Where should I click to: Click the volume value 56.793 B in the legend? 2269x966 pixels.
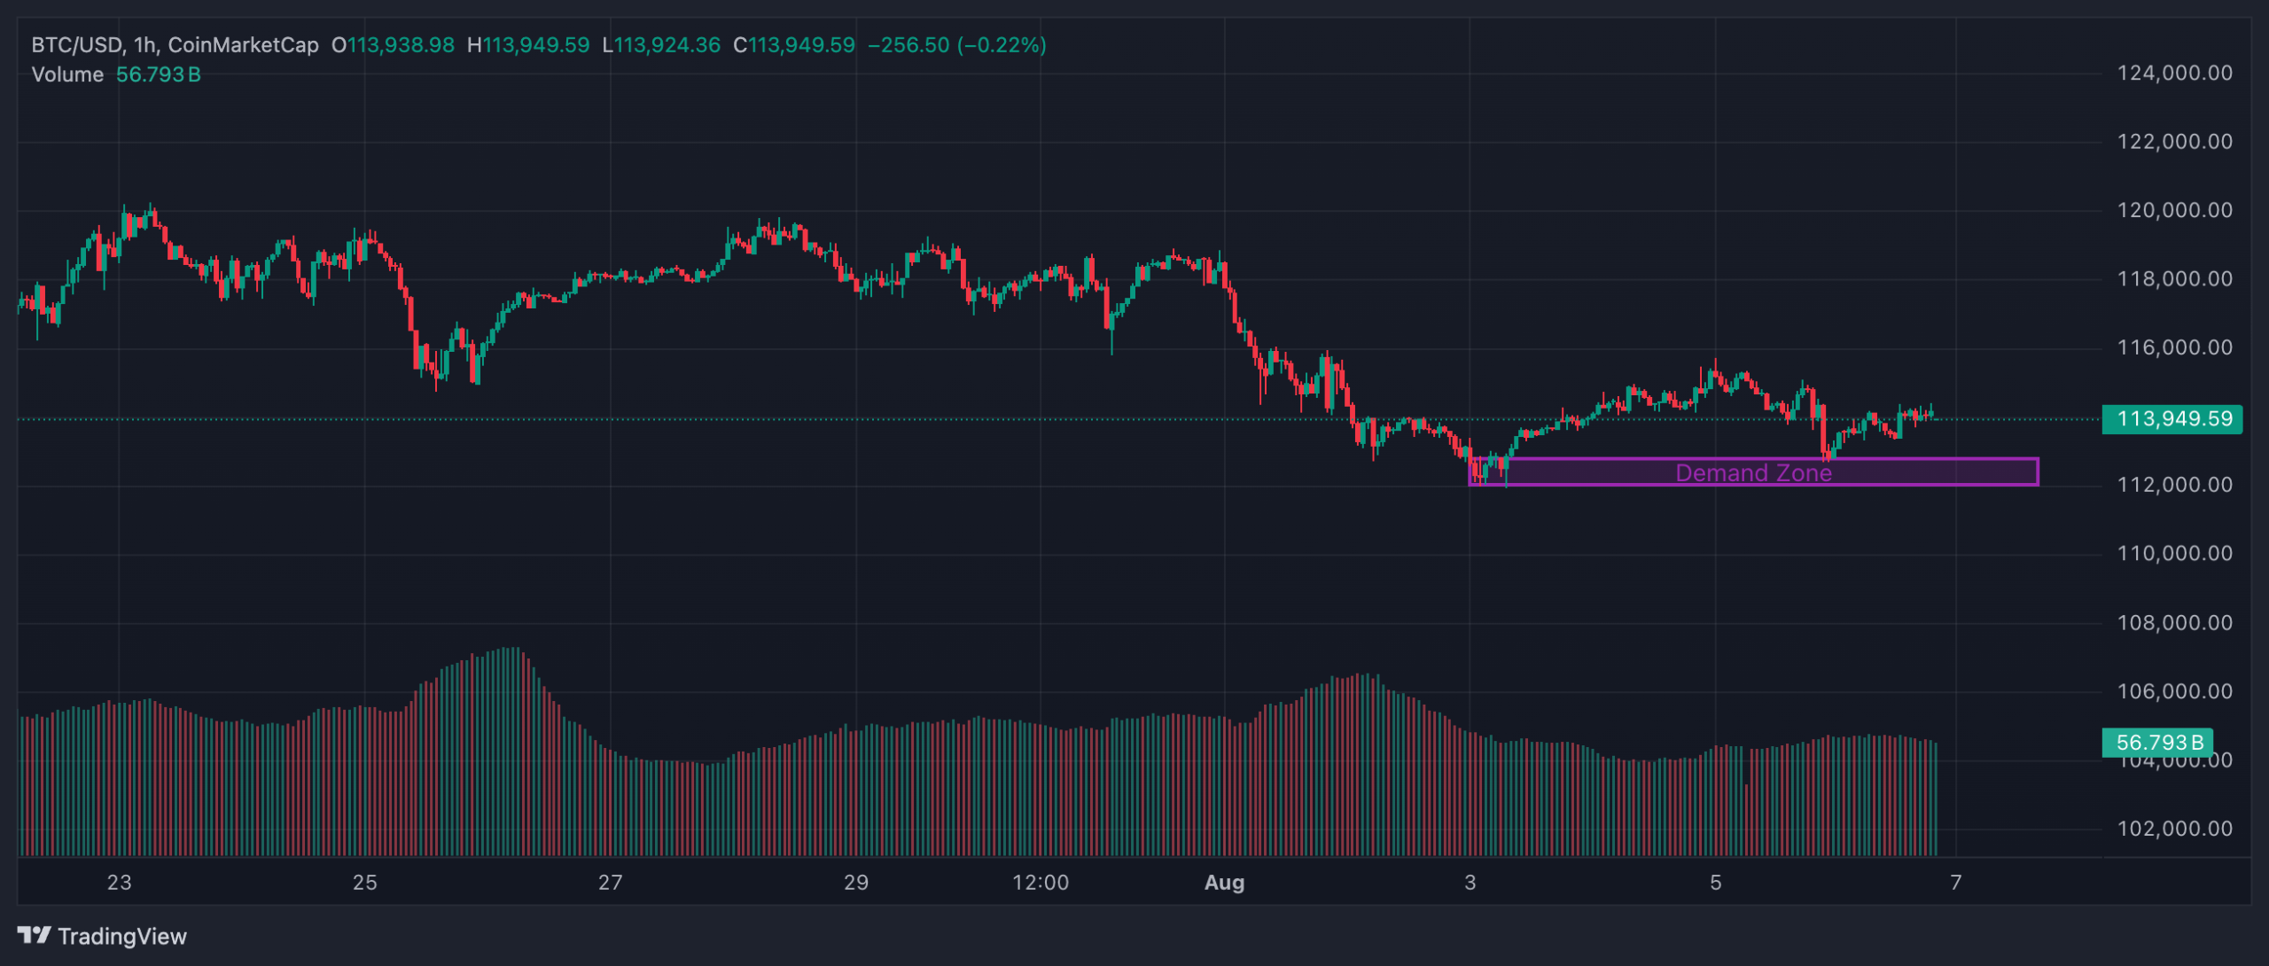[158, 74]
